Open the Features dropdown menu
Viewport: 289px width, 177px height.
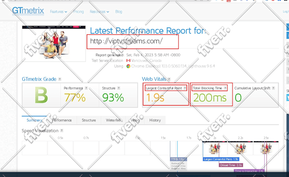point(58,11)
